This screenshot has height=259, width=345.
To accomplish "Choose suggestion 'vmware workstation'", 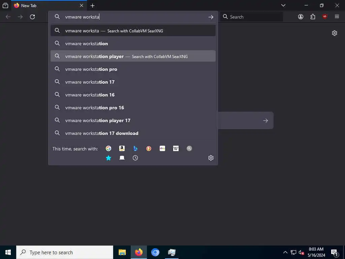I will (x=133, y=44).
